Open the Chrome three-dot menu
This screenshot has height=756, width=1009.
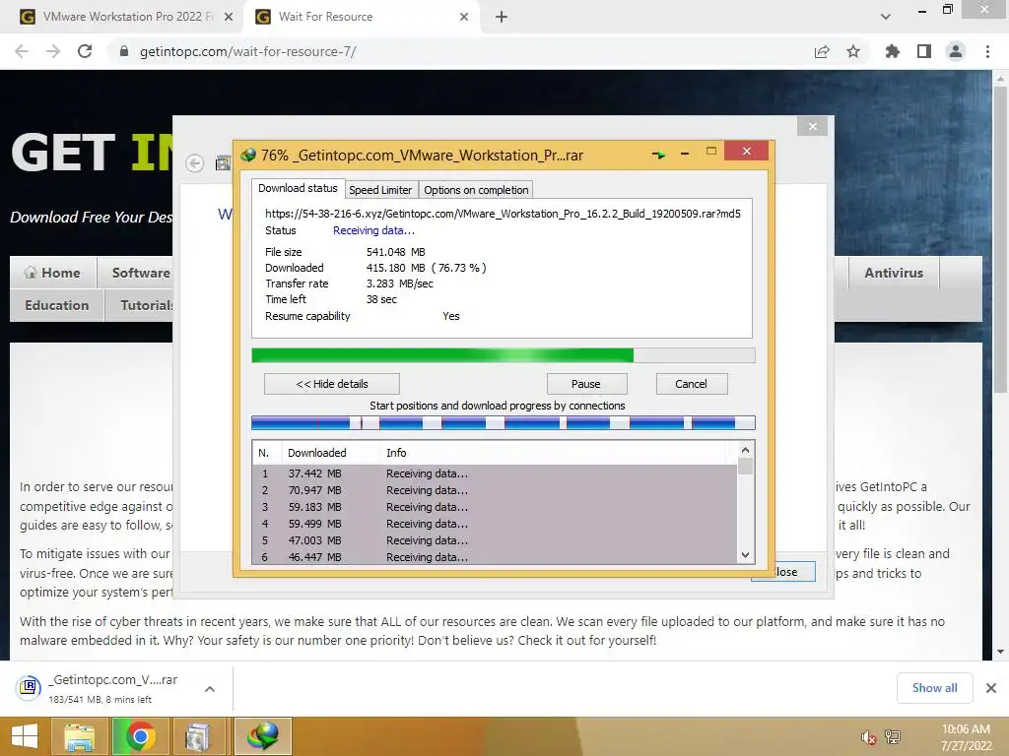(987, 51)
